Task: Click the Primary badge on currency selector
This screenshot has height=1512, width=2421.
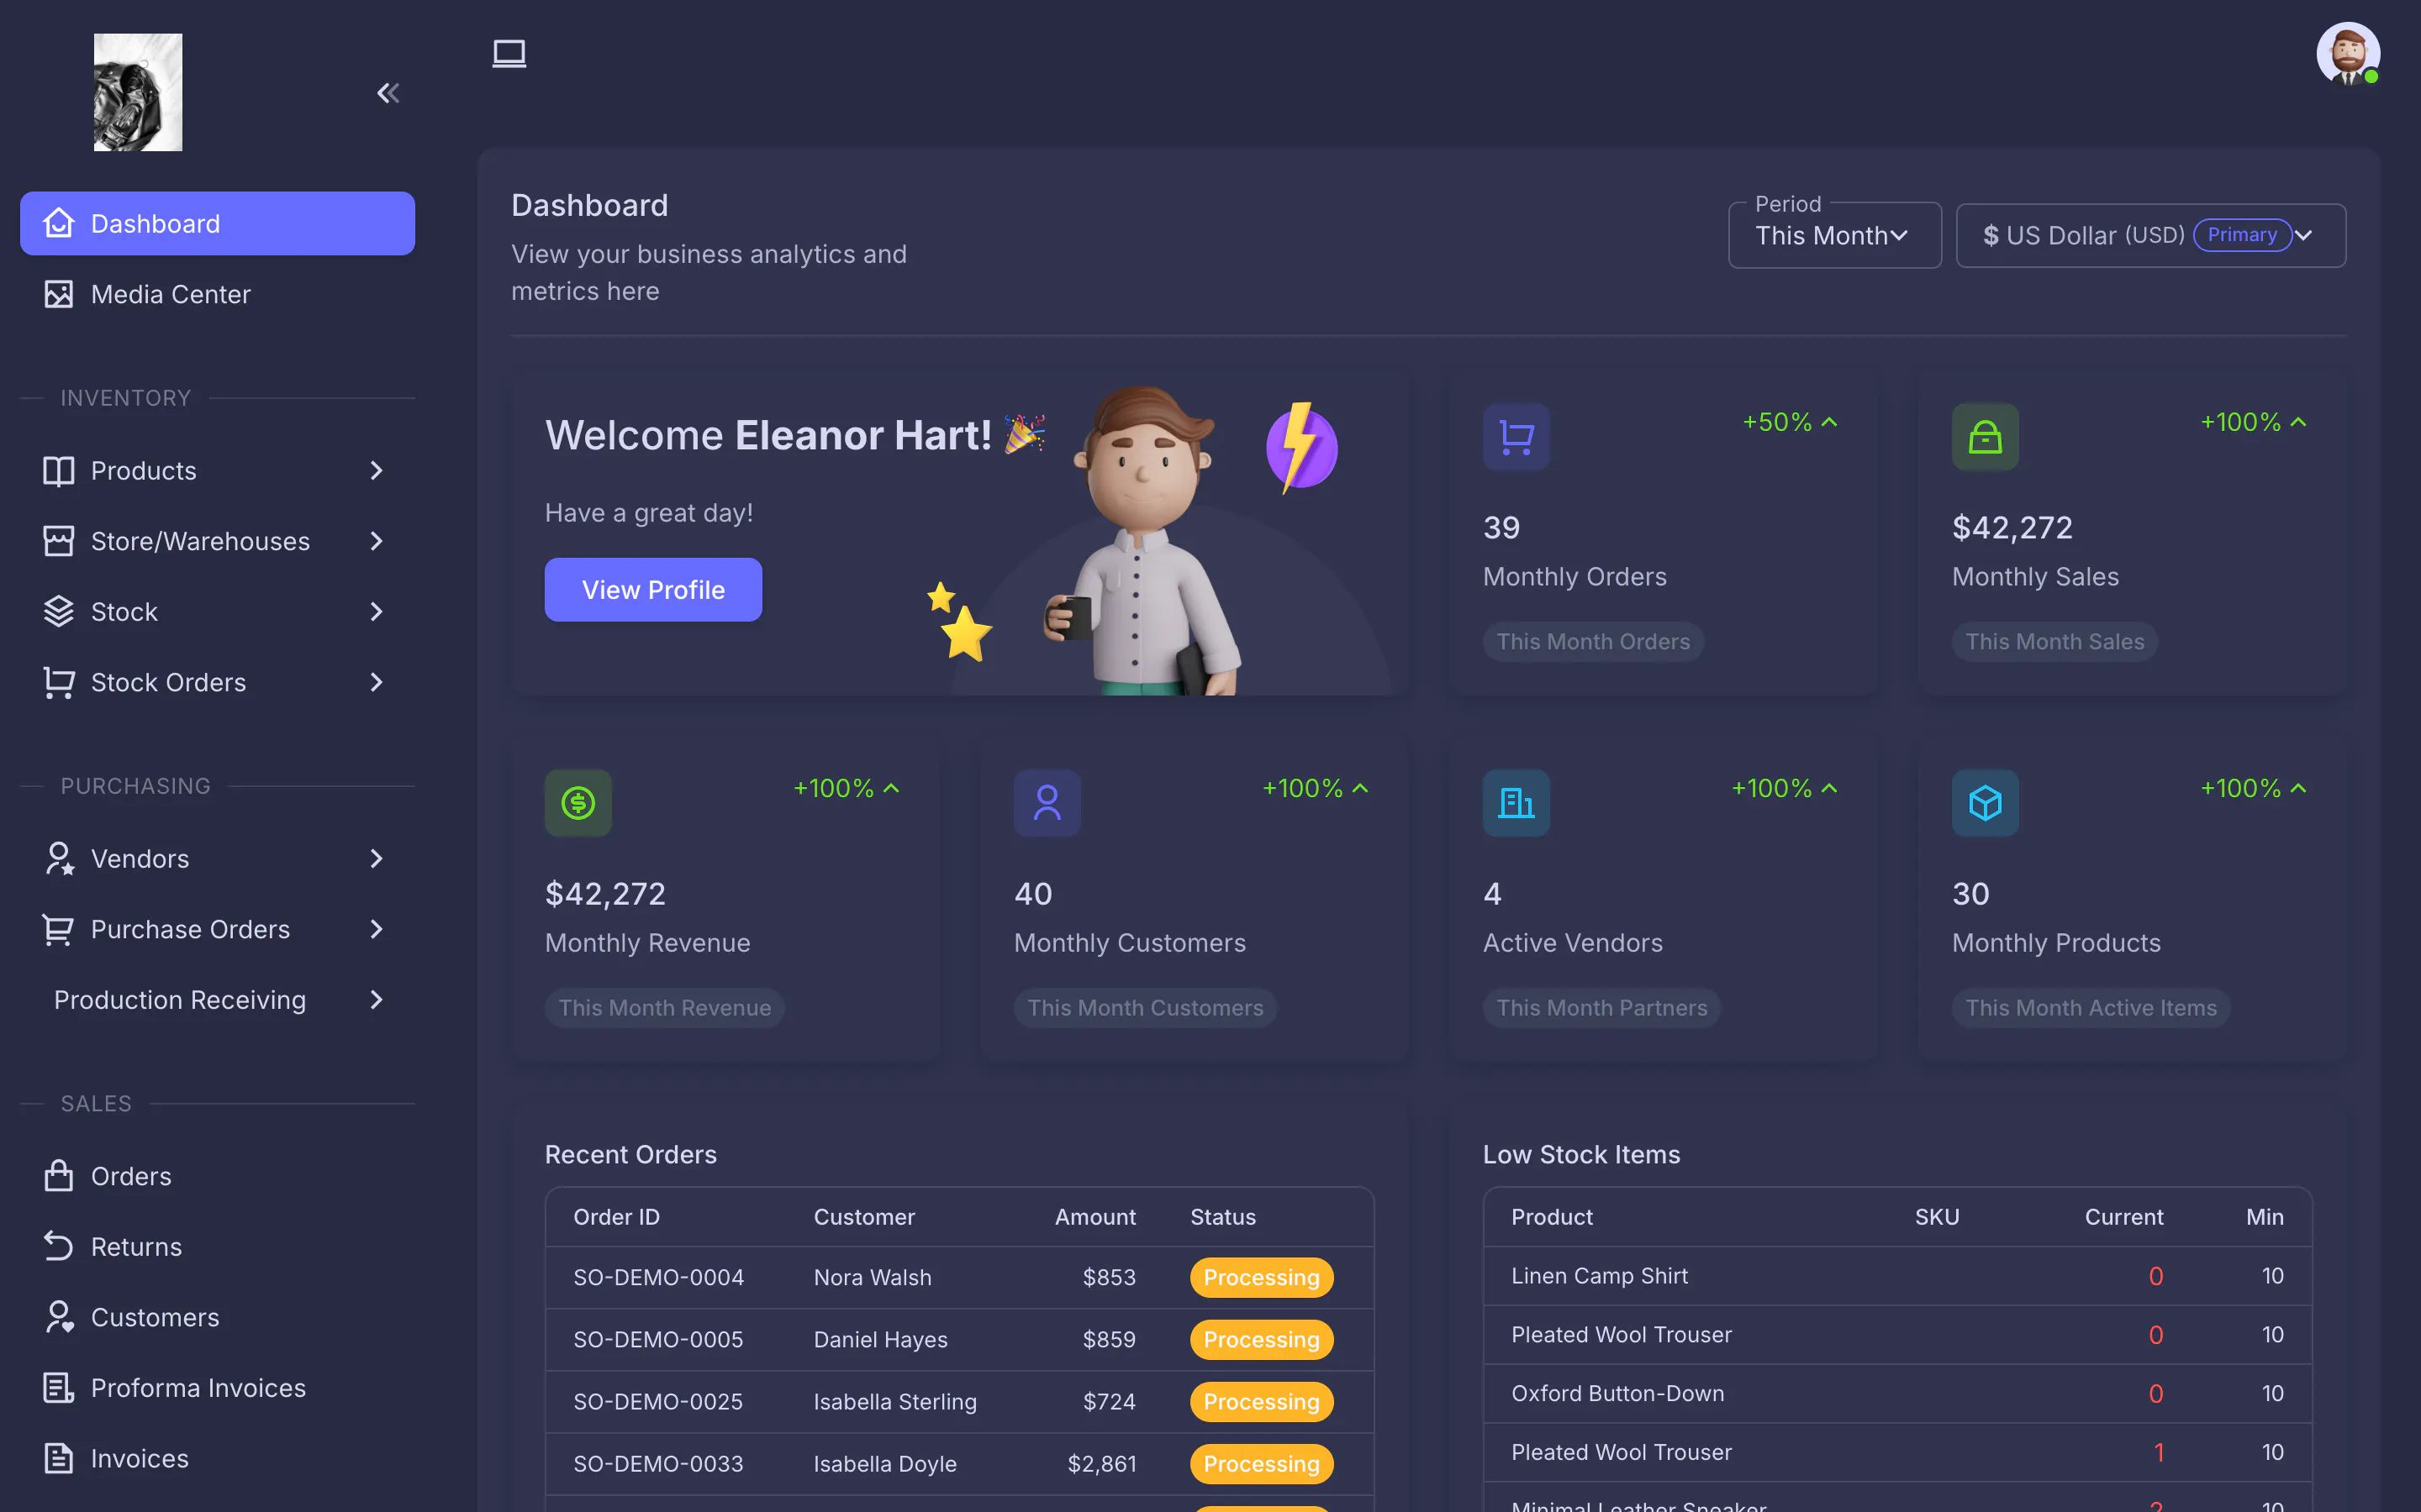Action: (2241, 235)
